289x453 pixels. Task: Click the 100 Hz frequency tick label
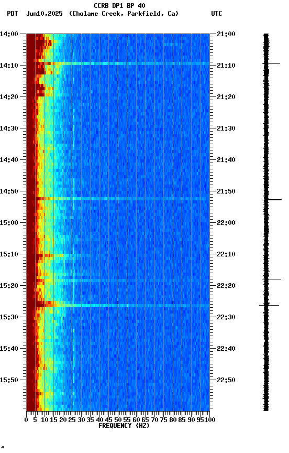click(210, 420)
